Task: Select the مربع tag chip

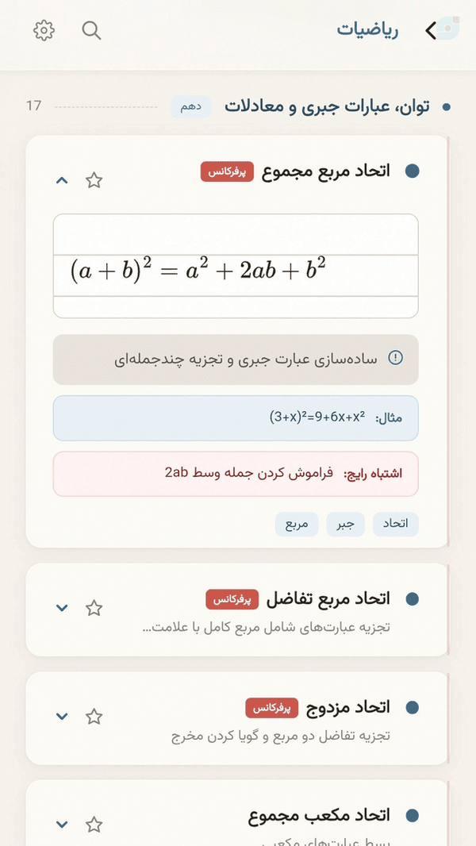Action: [297, 525]
